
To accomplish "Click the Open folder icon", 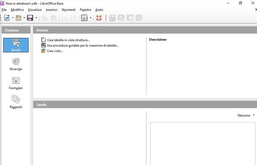I will (x=19, y=18).
